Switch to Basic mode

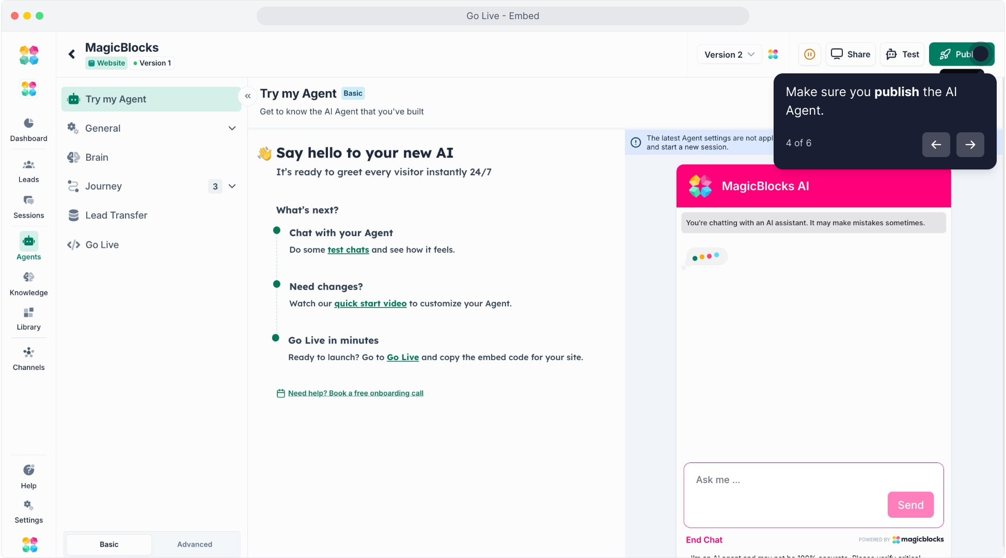point(109,544)
